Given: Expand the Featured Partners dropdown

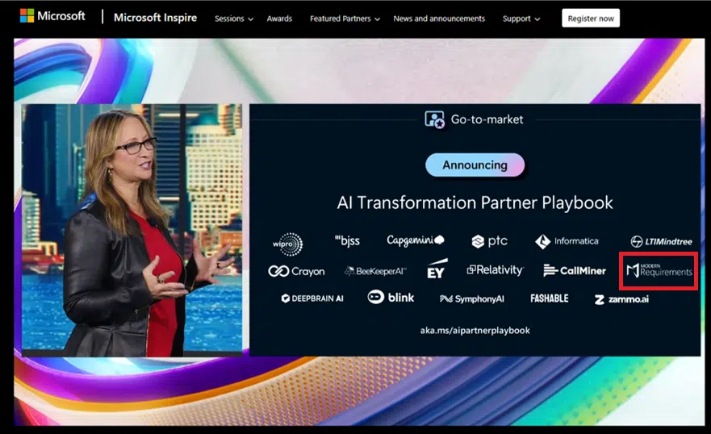Looking at the screenshot, I should [x=345, y=19].
